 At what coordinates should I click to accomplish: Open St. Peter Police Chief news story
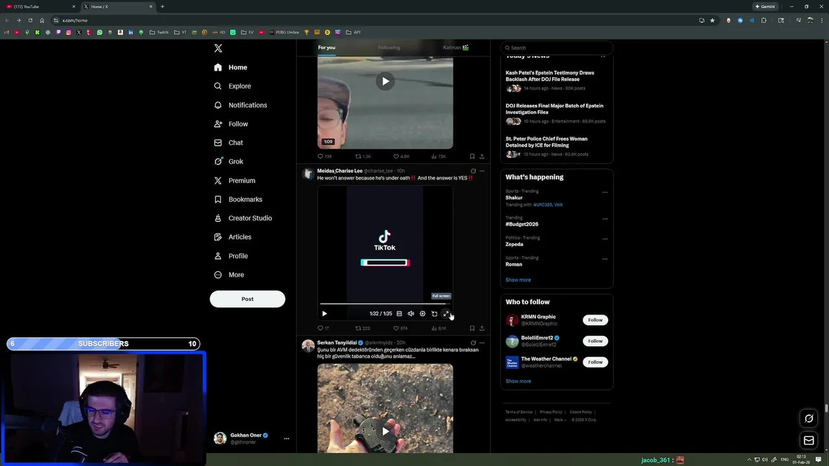point(547,142)
